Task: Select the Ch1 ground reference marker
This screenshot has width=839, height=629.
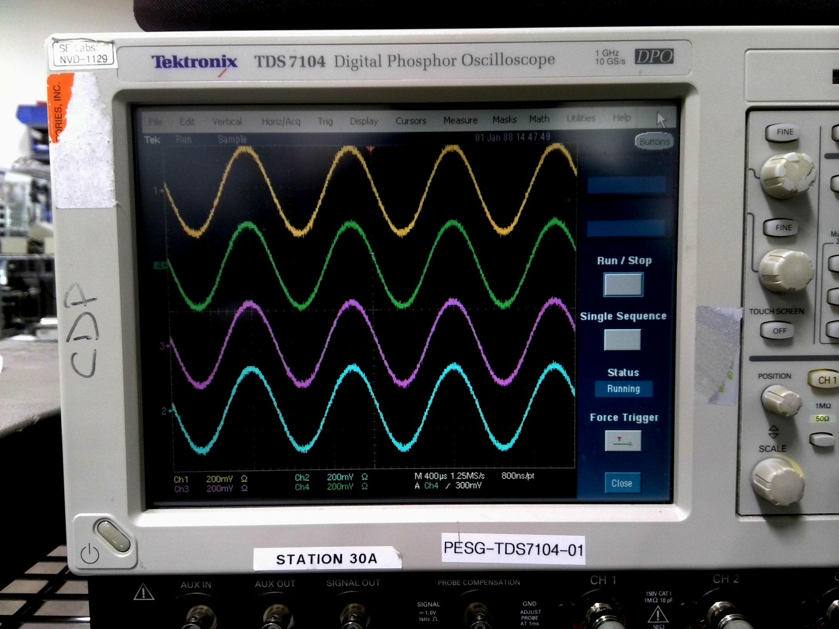Action: [x=158, y=190]
